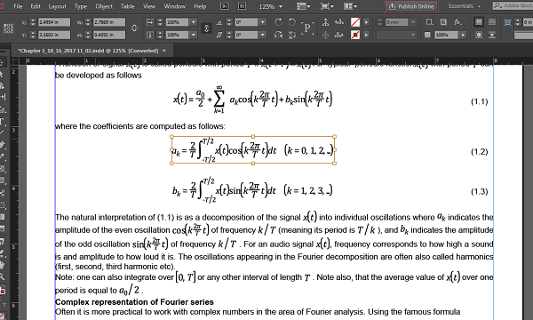533x320 pixels.
Task: Toggle Jump Object text wrap button
Action: (x=492, y=35)
